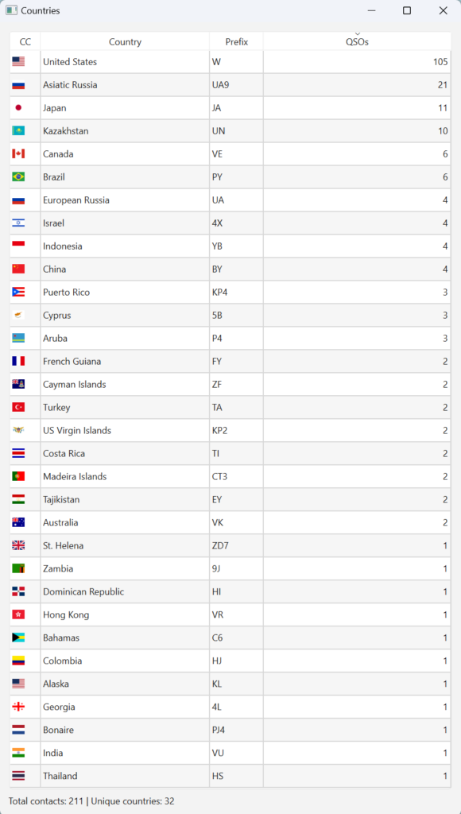Select the 105 QSOs count cell
The height and width of the screenshot is (814, 461).
[357, 62]
